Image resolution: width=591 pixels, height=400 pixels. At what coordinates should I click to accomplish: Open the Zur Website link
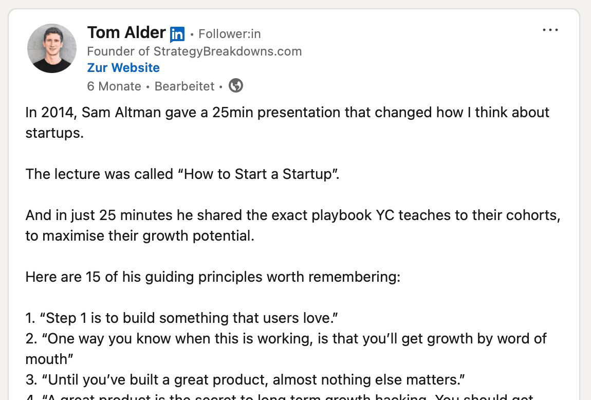(123, 67)
